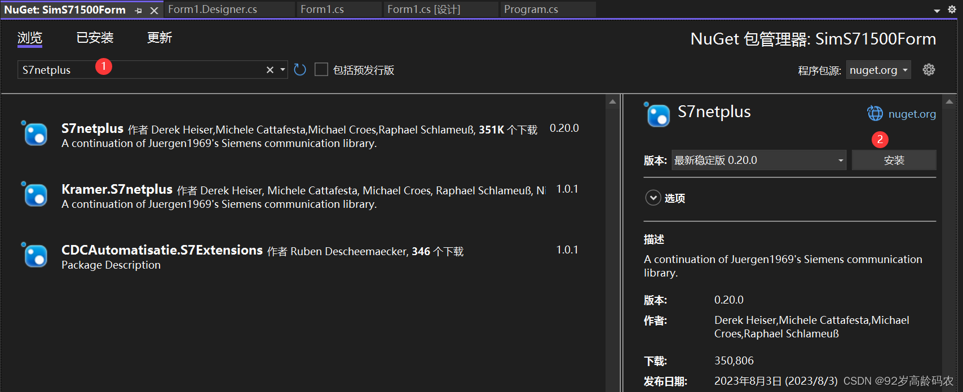Refresh the package search results

[x=300, y=70]
